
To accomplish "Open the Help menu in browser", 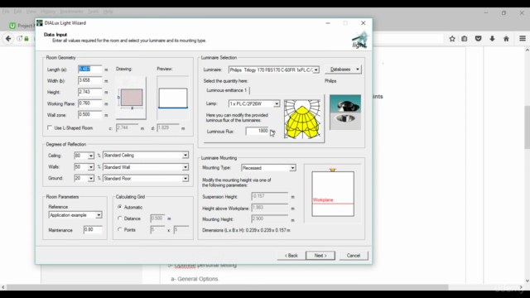I will (x=108, y=12).
